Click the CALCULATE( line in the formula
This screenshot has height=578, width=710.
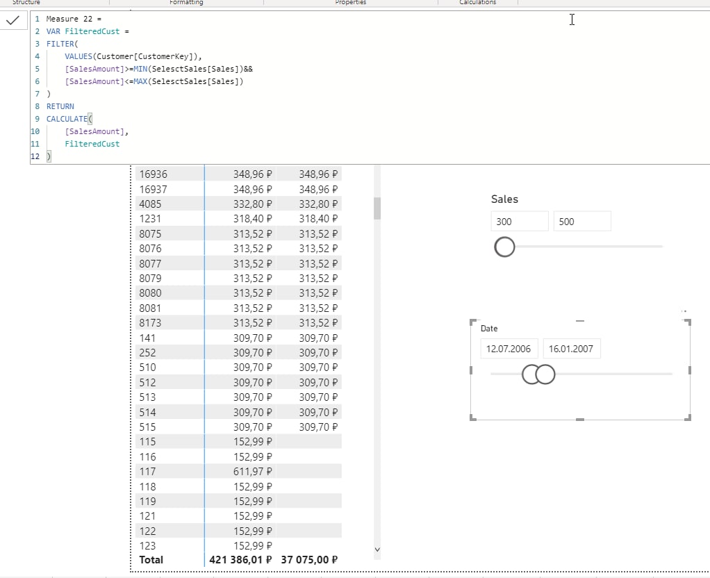(x=69, y=119)
